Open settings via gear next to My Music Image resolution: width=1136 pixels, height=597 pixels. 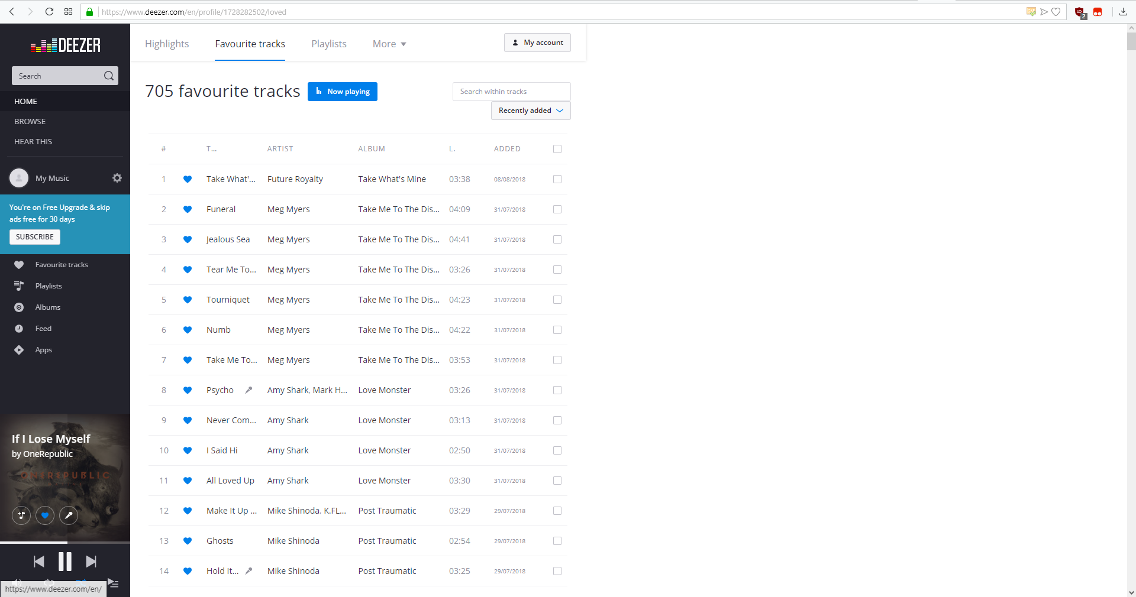(117, 178)
